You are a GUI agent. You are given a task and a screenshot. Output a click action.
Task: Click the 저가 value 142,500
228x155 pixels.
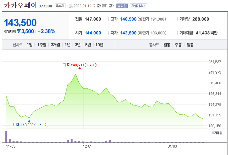click(128, 33)
